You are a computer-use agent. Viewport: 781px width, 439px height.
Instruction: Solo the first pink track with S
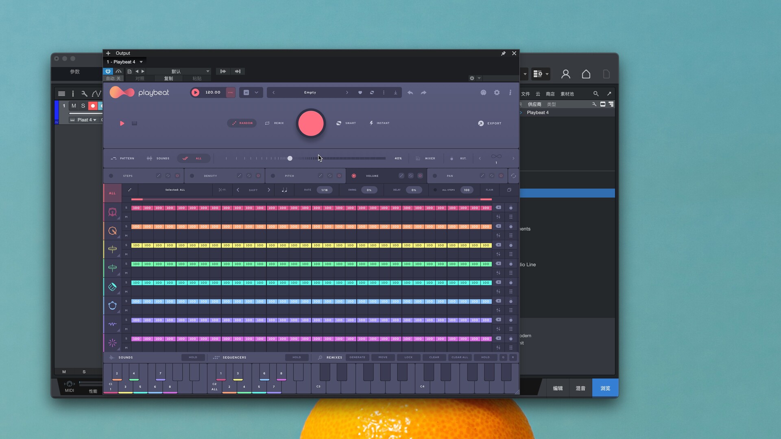coord(126,208)
